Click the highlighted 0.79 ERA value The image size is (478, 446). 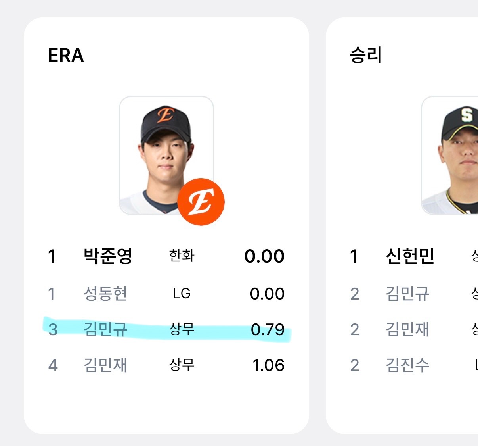click(268, 329)
